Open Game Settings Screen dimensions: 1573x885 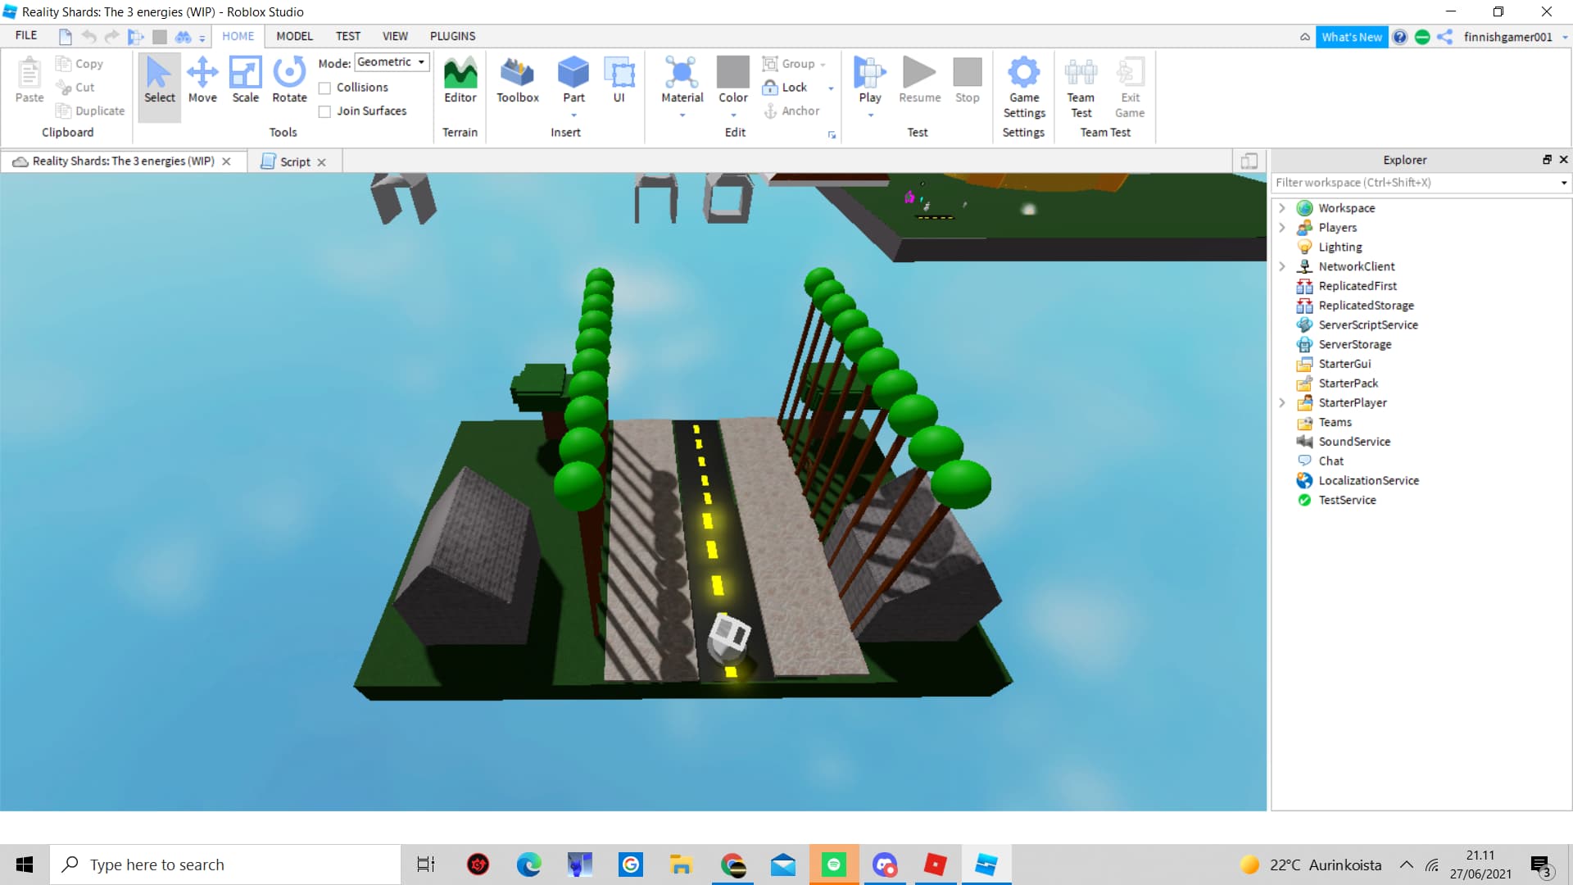(x=1023, y=88)
